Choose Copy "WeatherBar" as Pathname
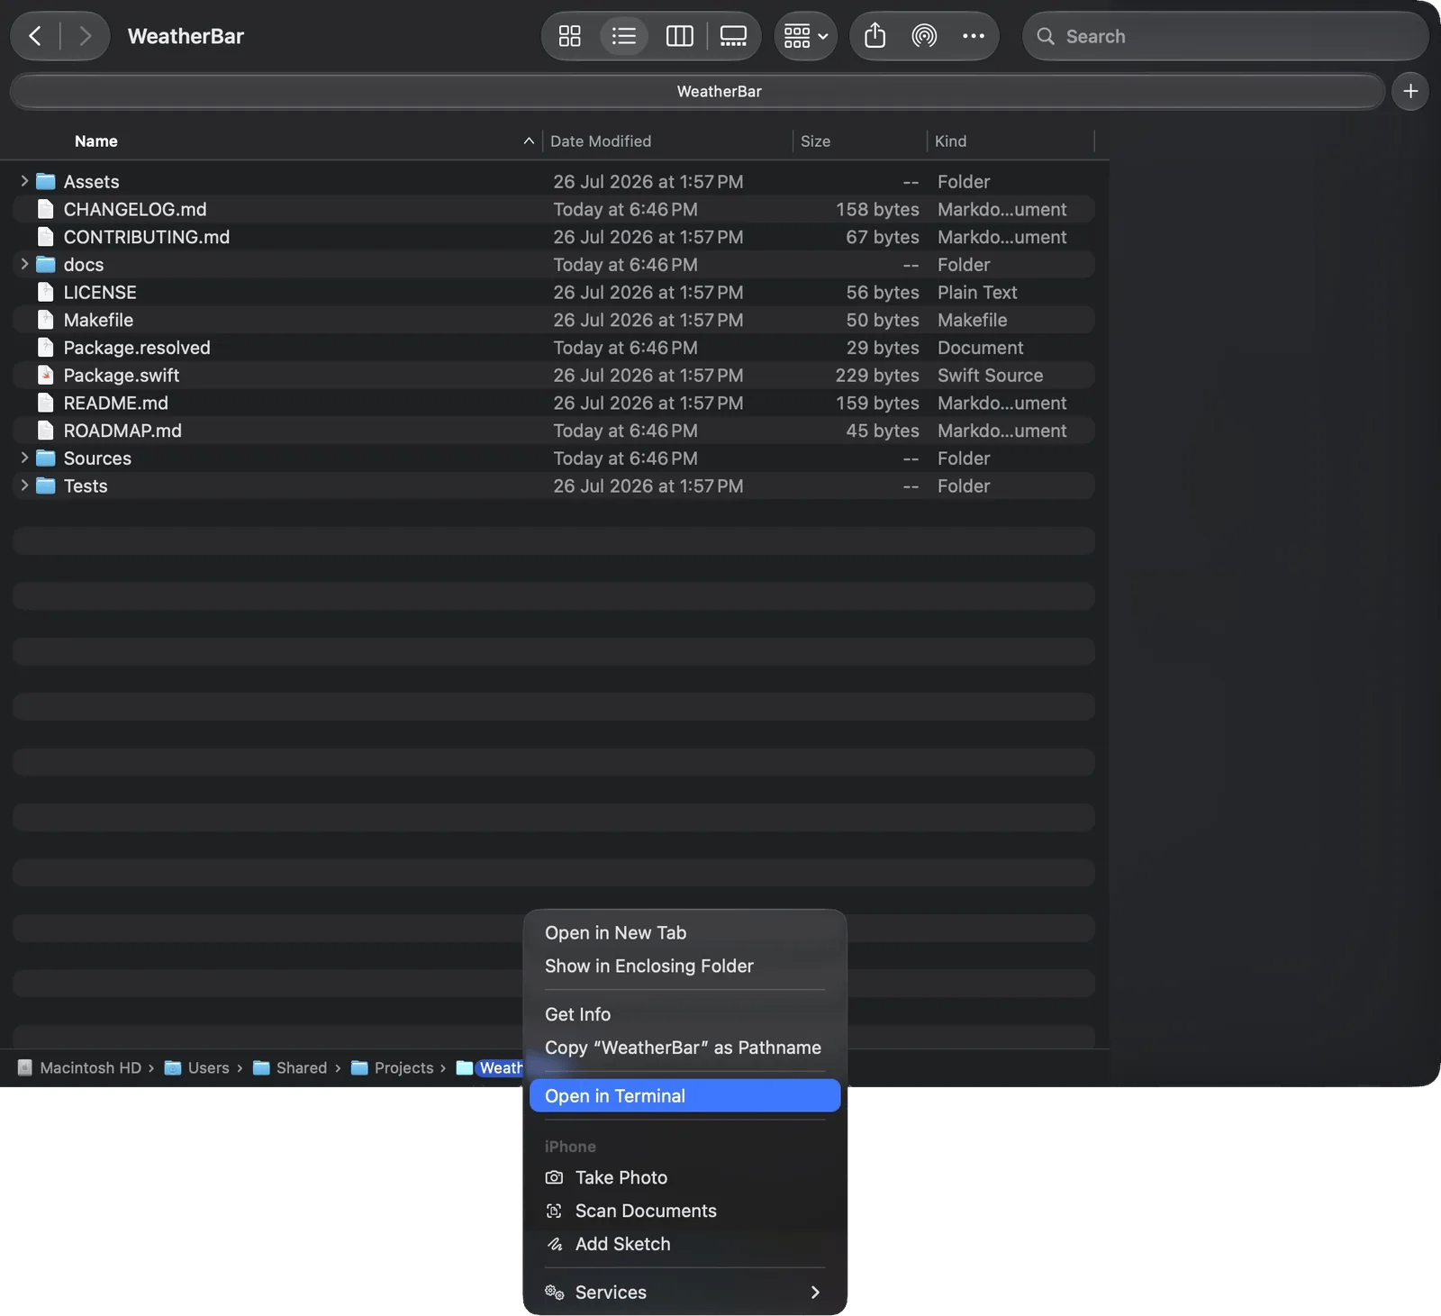 coord(684,1048)
